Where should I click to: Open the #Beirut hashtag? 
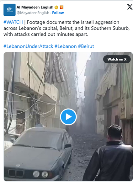click(86, 46)
